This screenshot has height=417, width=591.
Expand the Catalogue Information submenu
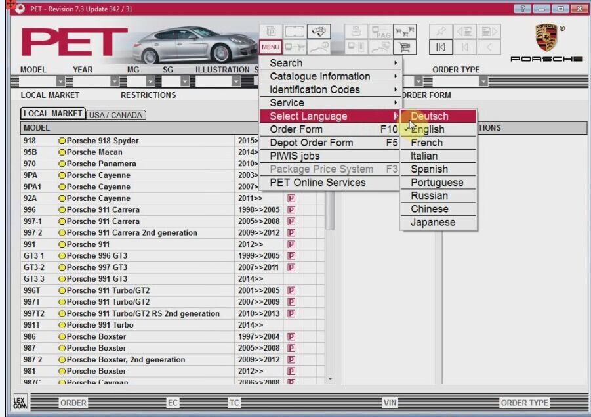click(331, 76)
